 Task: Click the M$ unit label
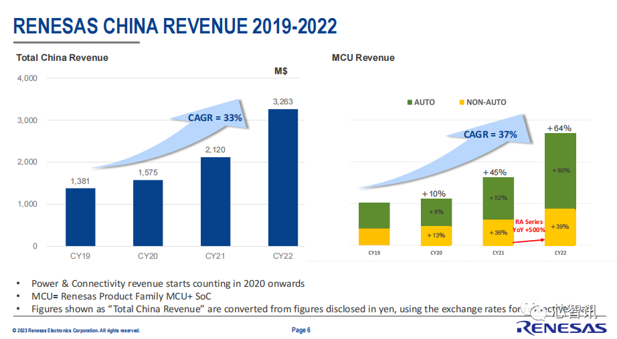point(281,71)
